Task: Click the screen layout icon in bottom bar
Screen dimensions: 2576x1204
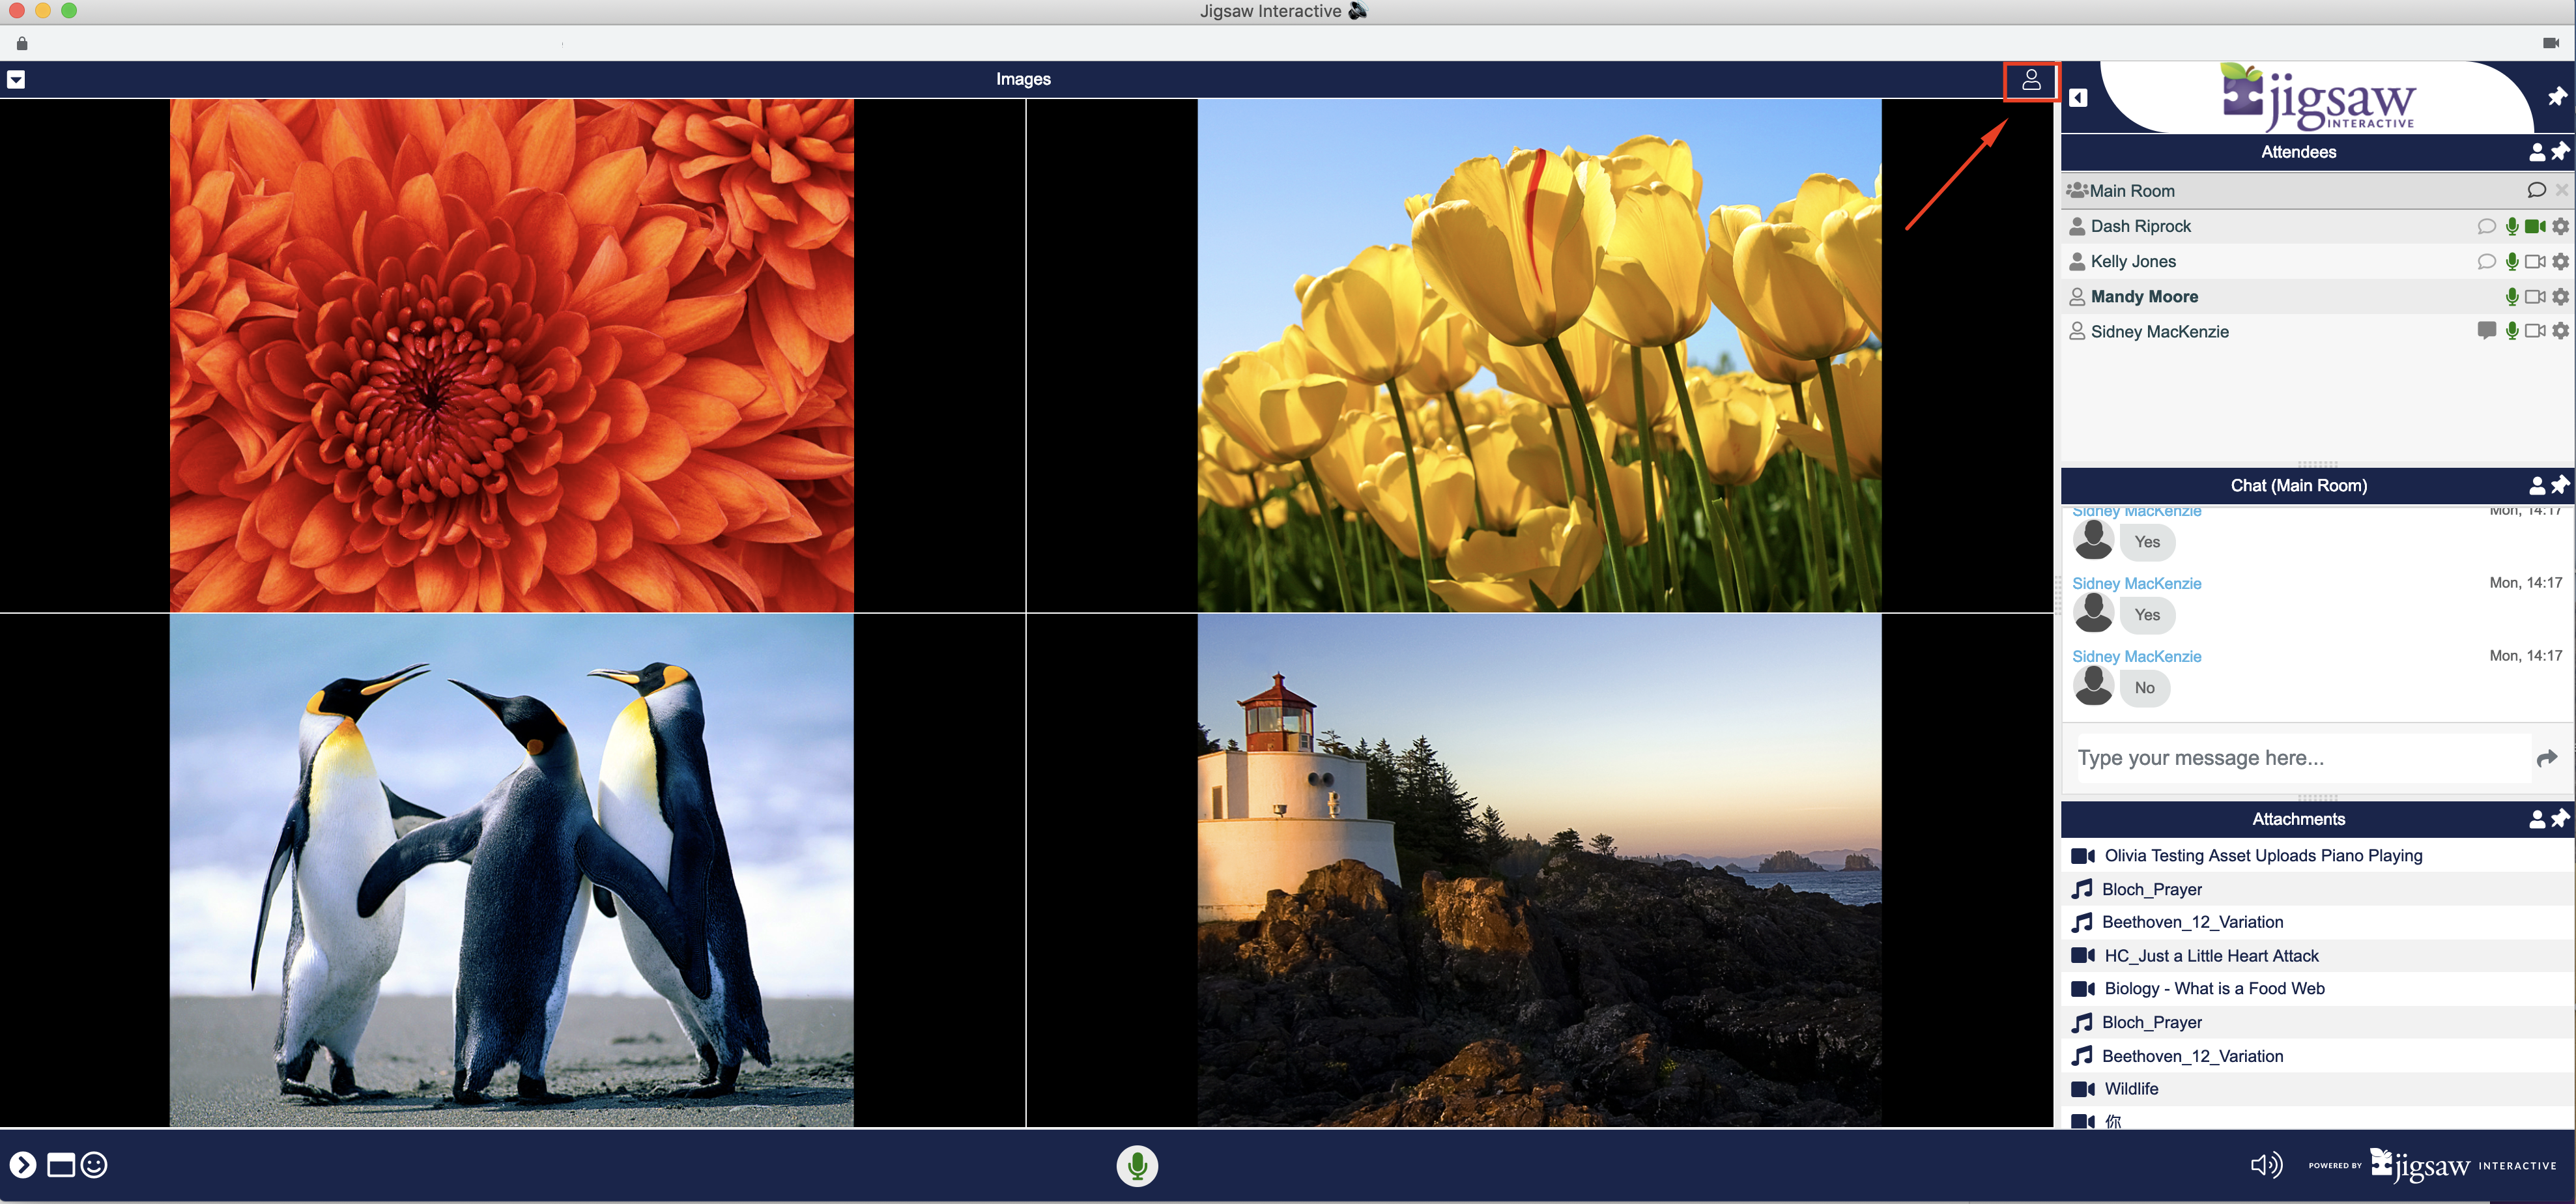Action: click(x=61, y=1165)
